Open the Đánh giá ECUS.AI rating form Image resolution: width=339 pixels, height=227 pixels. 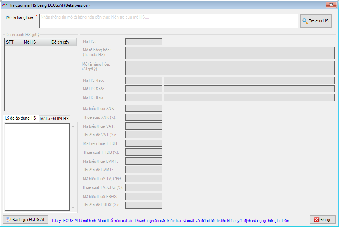(25, 219)
